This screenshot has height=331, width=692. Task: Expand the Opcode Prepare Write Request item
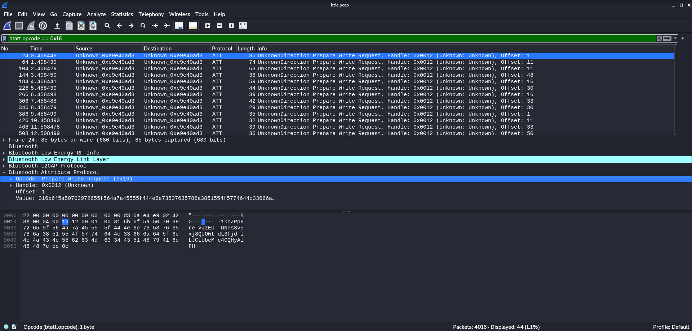tap(11, 179)
